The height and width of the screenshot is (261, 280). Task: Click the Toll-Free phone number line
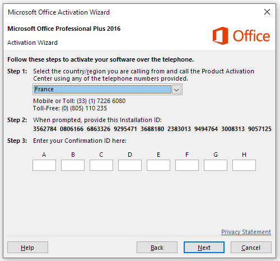[70, 108]
